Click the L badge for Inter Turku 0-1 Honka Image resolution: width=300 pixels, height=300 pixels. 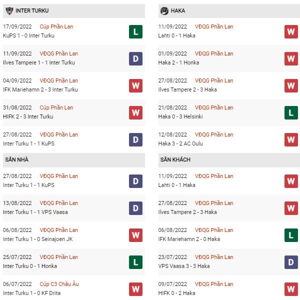pos(135,262)
